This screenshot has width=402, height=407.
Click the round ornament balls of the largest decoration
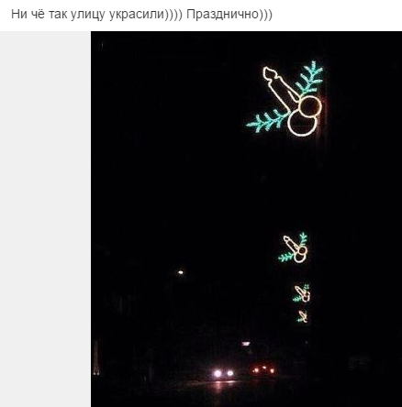(x=305, y=116)
